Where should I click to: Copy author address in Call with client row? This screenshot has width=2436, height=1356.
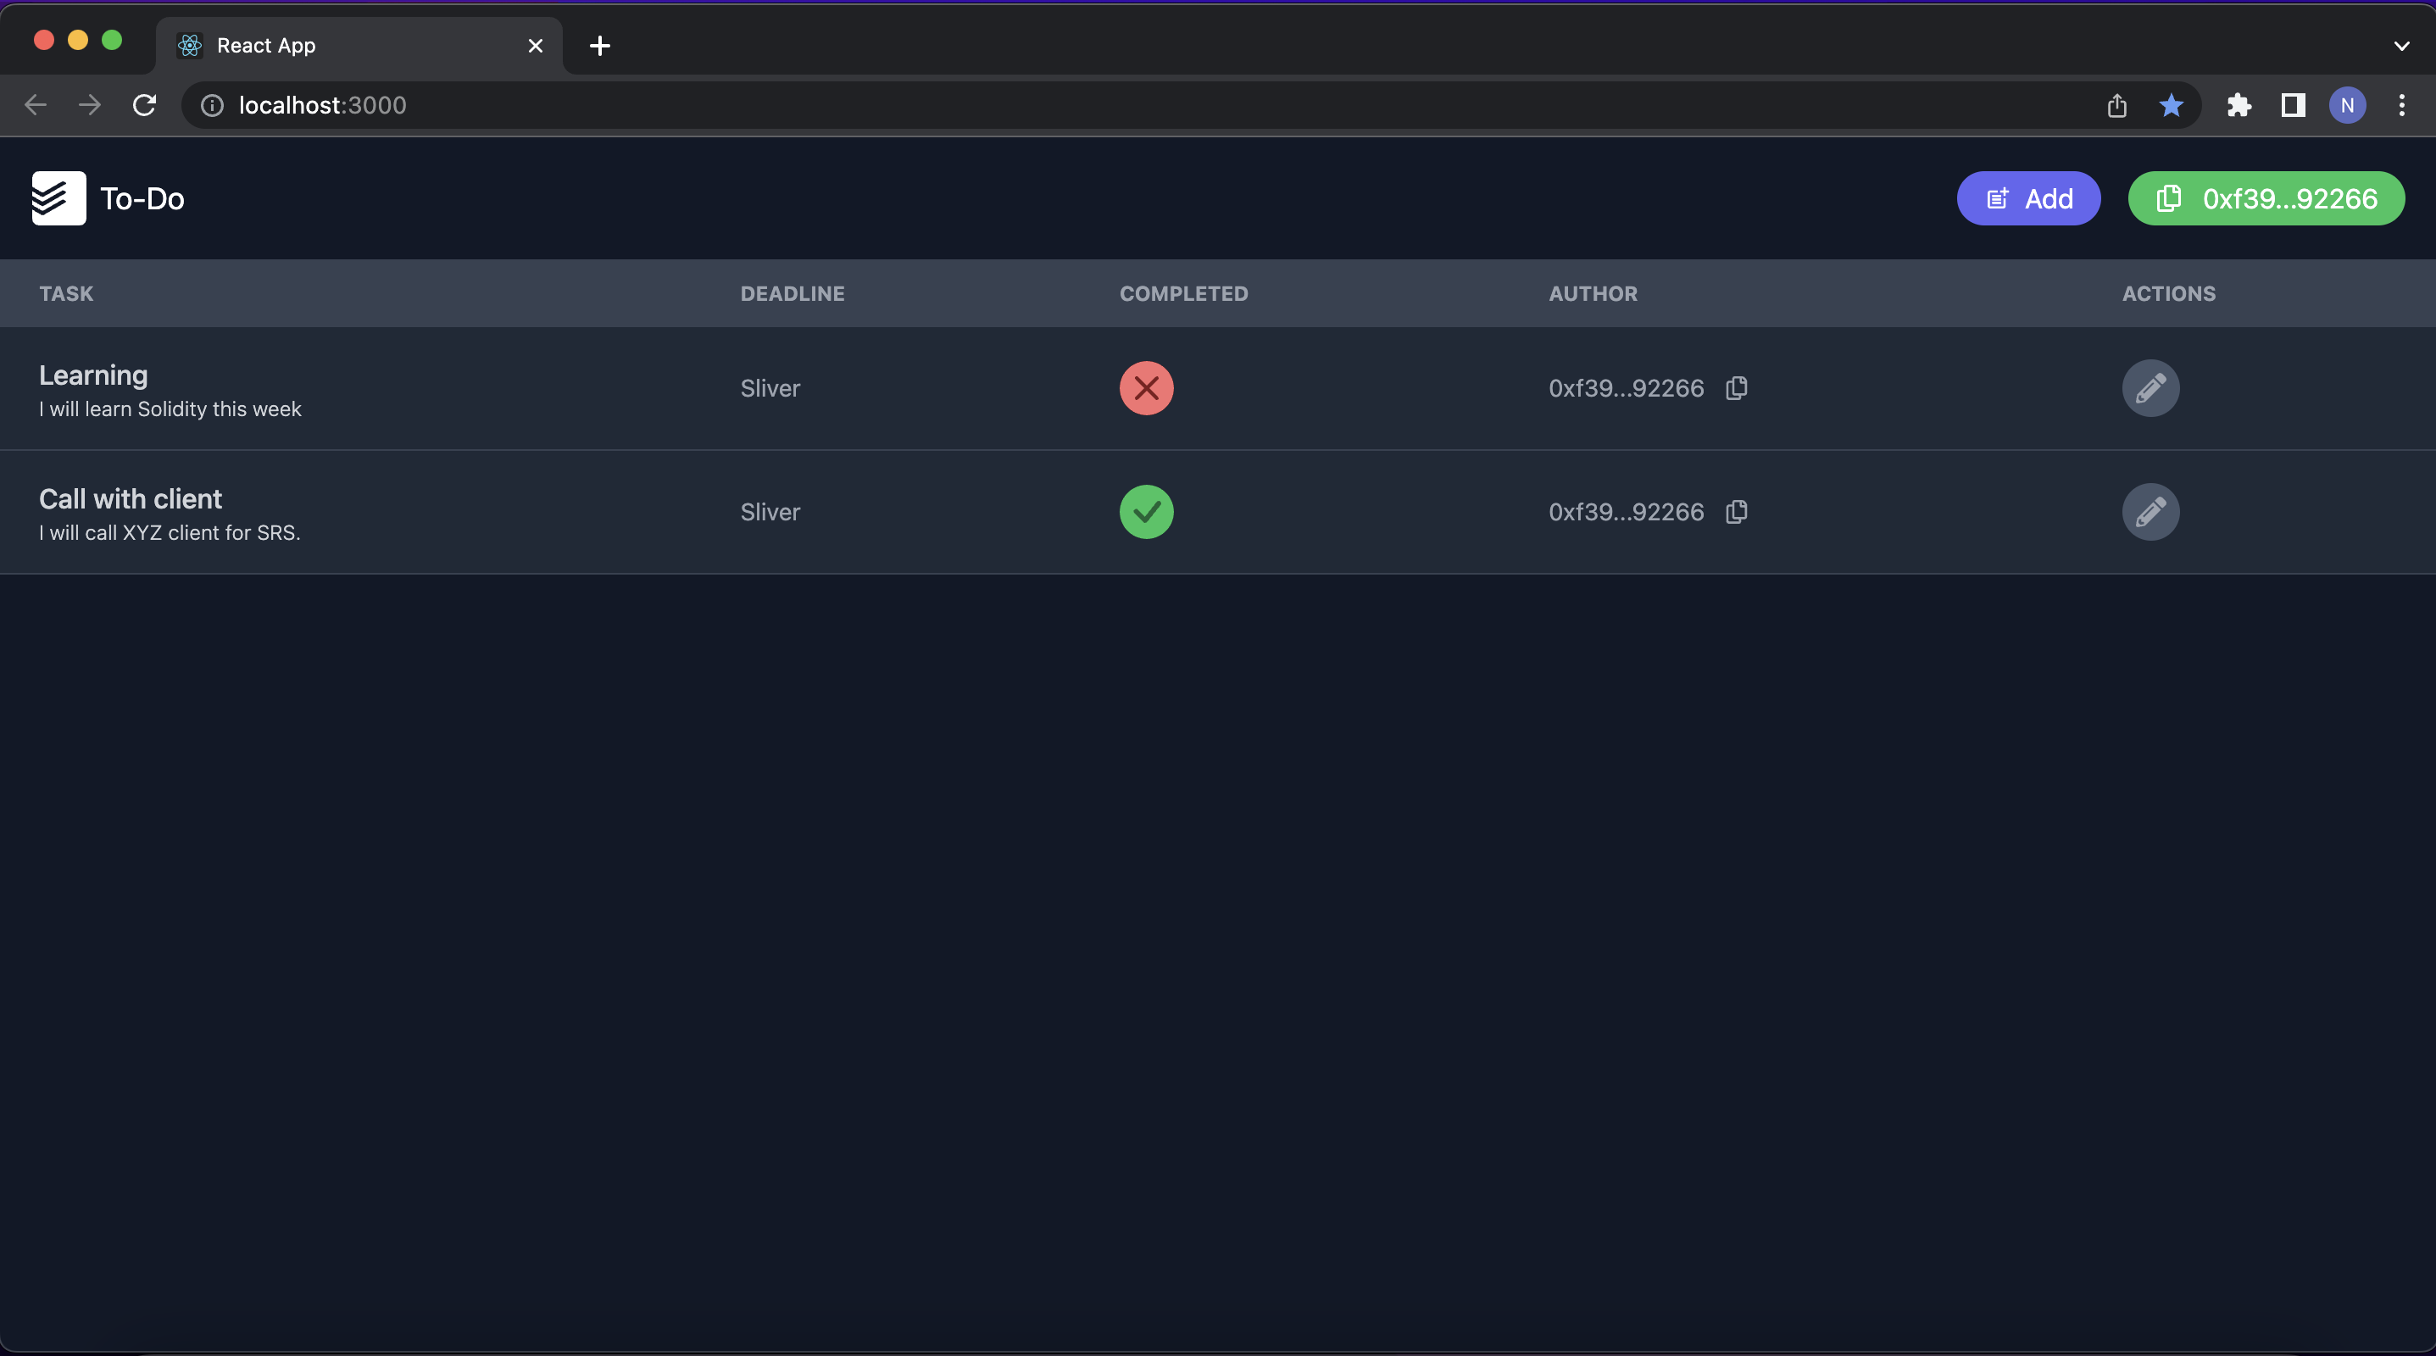1736,512
